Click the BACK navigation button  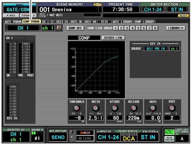pyautogui.click(x=11, y=15)
